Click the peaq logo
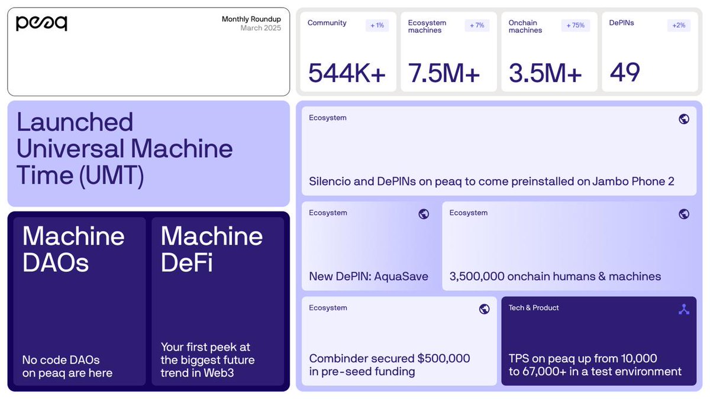The height and width of the screenshot is (399, 710). [x=41, y=23]
